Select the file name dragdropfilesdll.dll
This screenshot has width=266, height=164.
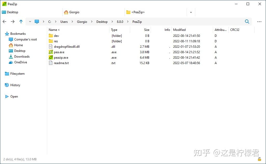click(x=67, y=46)
